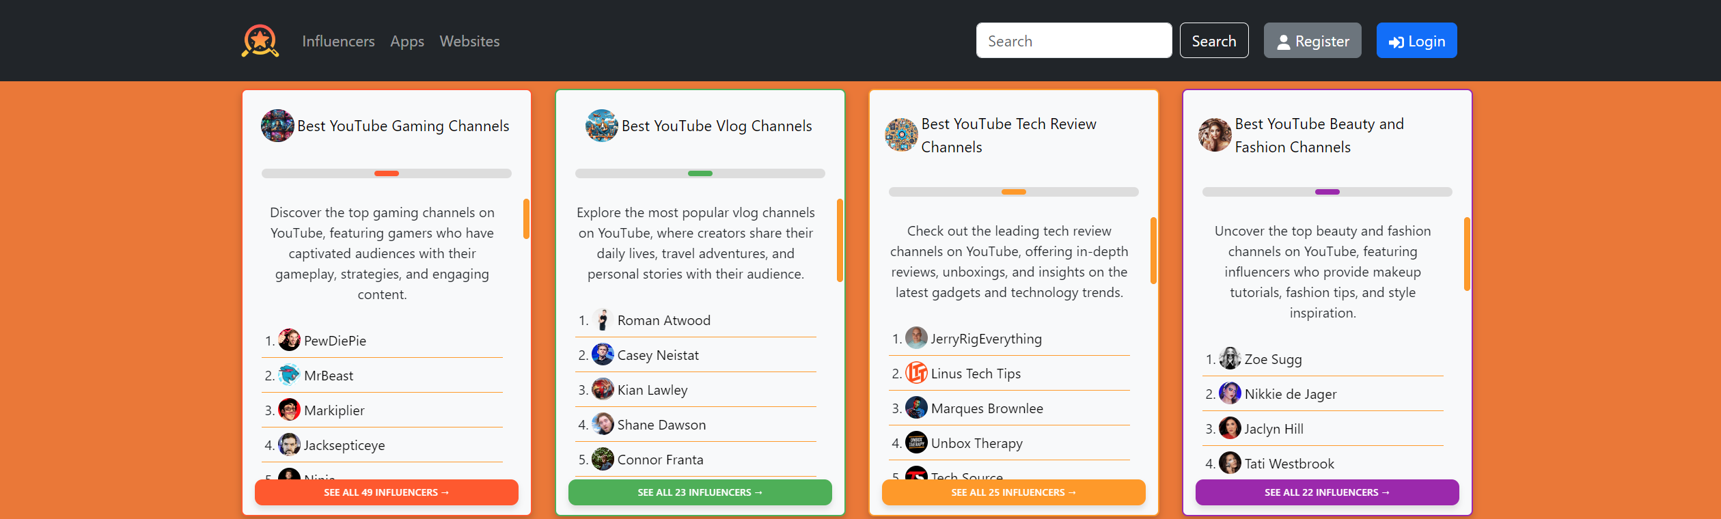Screen dimensions: 1721x519
Task: Select the Jacksepticeye name text
Action: coord(344,445)
